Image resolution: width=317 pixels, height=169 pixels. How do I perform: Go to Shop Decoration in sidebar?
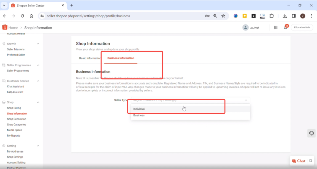[x=16, y=119]
